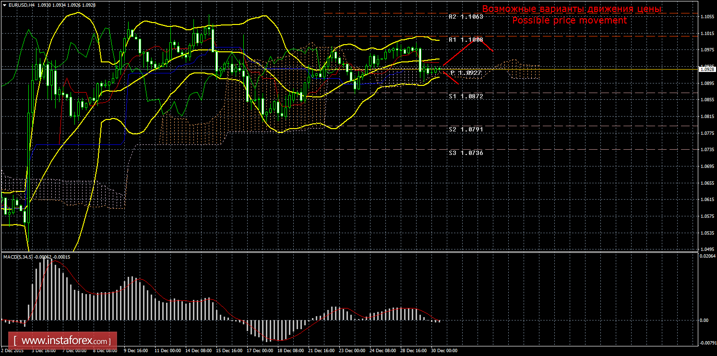Image resolution: width=717 pixels, height=356 pixels.
Task: Click the P 1.0927 pivot level label
Action: tap(466, 72)
